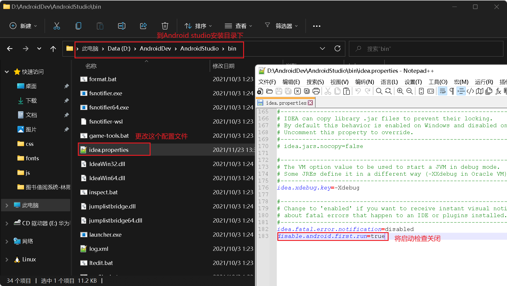Select the idea.properties tab in Notepad++

[x=286, y=103]
